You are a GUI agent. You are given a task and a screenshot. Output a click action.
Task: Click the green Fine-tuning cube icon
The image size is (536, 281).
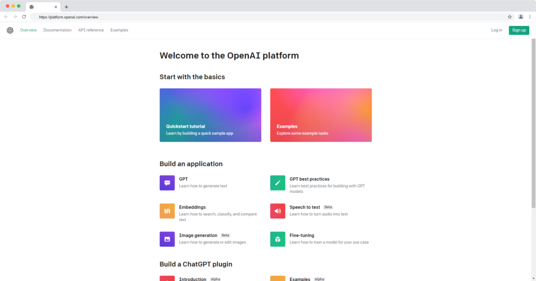tap(277, 239)
